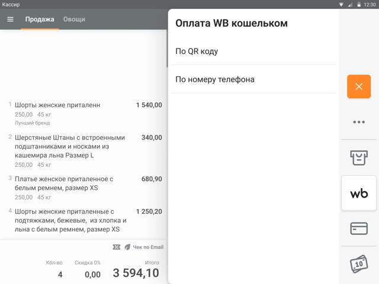This screenshot has width=379, height=284.
Task: Open more payment options (three dots)
Action: point(359,122)
